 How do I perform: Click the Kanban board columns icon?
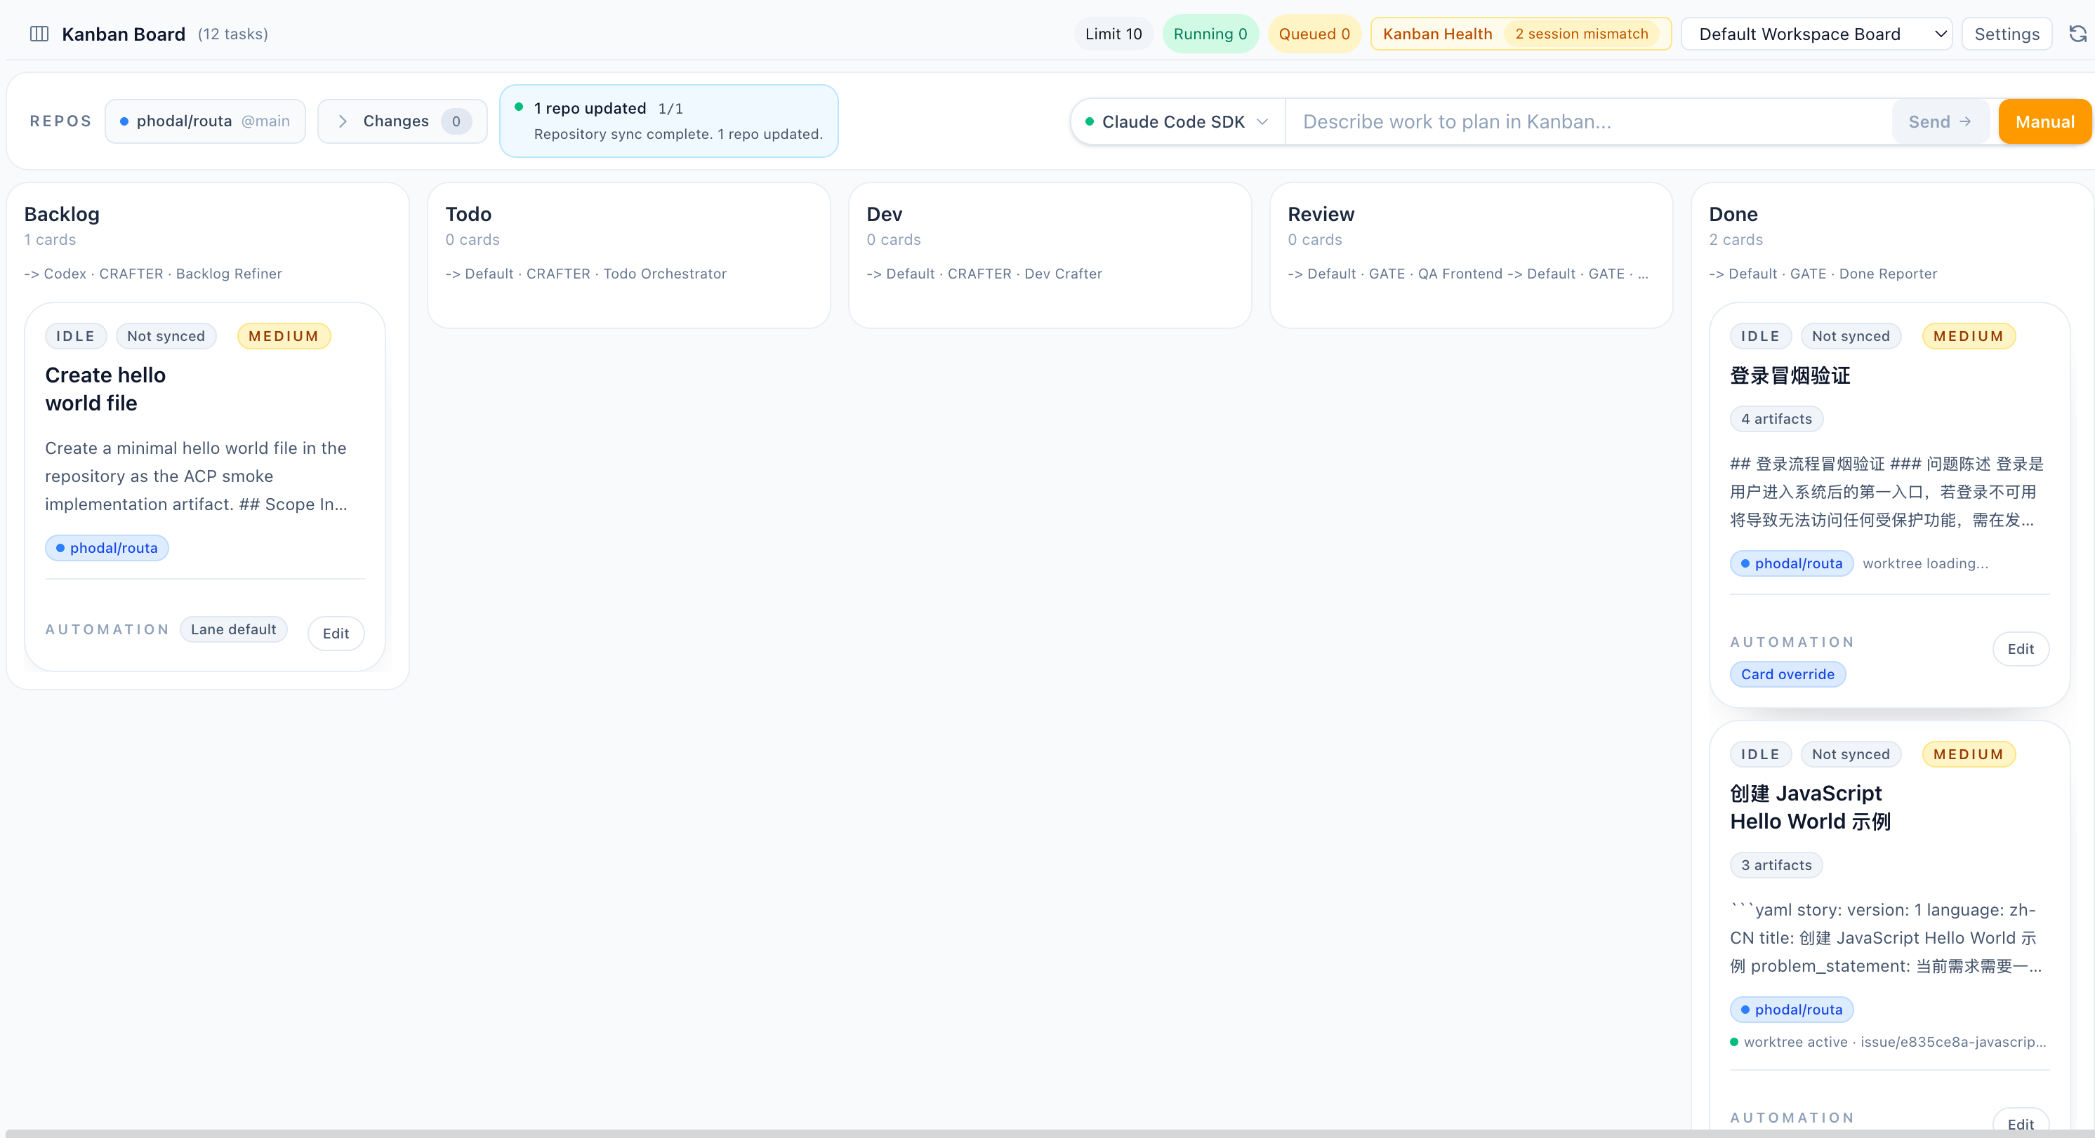(39, 34)
